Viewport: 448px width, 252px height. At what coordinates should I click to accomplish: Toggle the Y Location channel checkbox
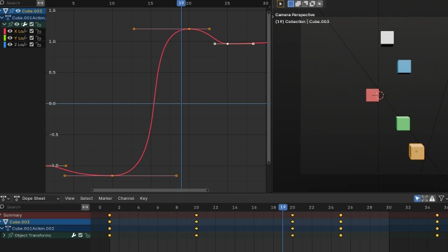[32, 38]
